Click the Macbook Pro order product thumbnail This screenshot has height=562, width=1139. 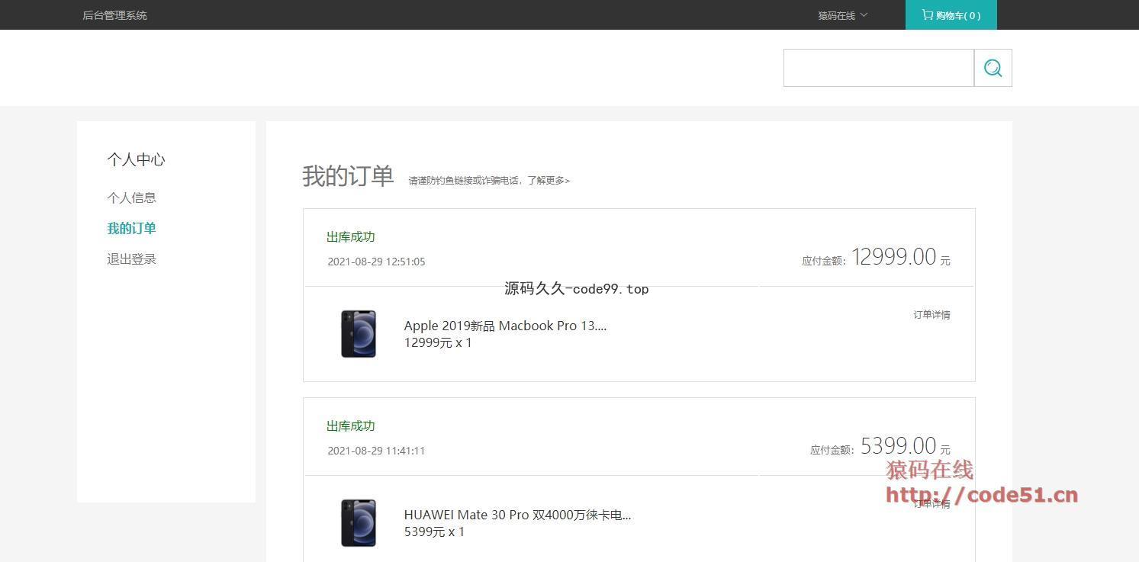[x=359, y=334]
